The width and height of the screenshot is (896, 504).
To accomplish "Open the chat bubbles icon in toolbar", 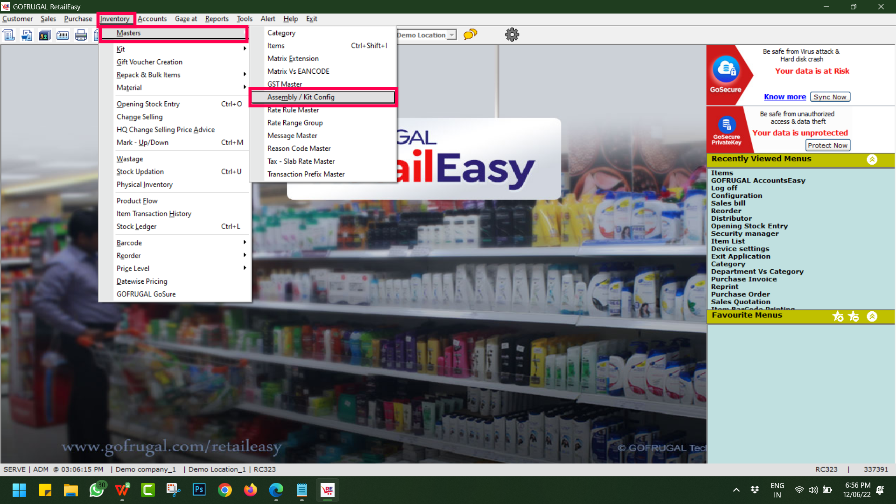I will tap(470, 35).
